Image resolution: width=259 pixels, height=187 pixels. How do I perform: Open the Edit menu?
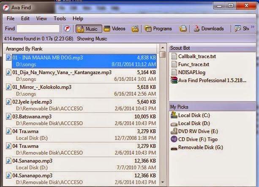point(25,19)
